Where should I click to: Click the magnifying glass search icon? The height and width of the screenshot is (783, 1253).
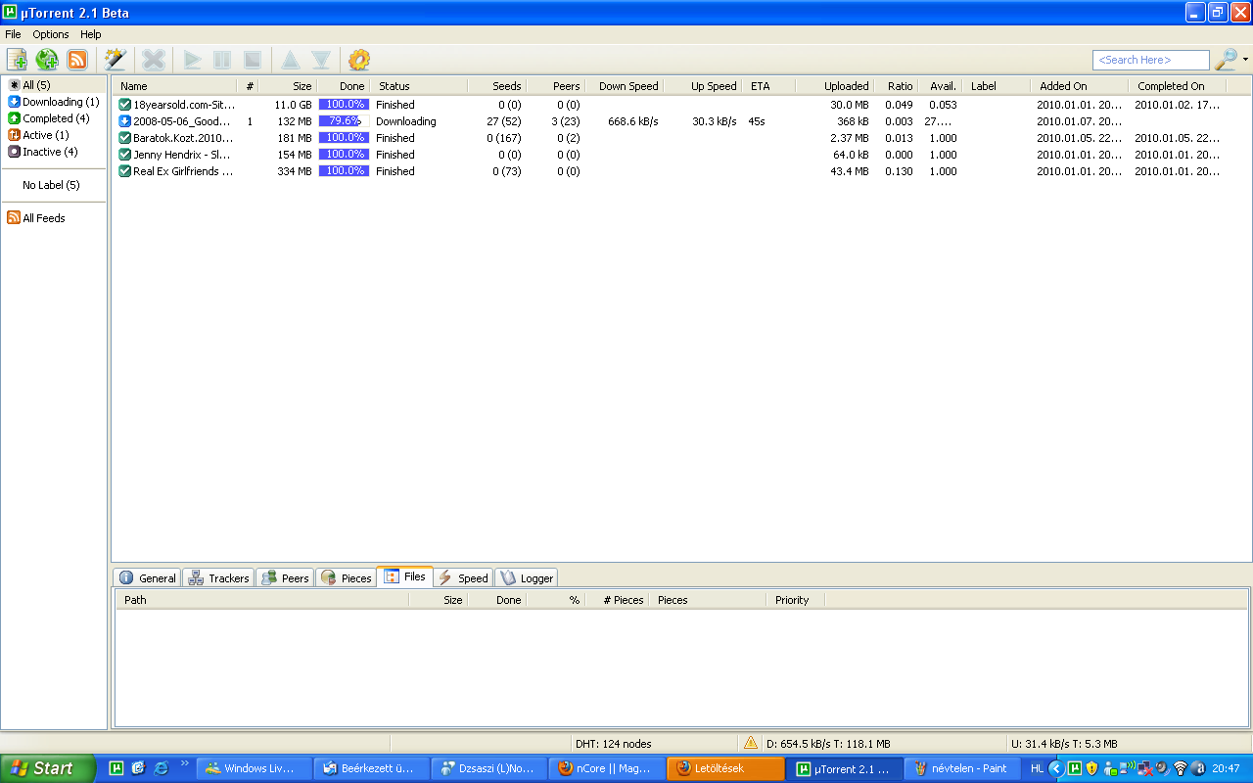[x=1225, y=60]
